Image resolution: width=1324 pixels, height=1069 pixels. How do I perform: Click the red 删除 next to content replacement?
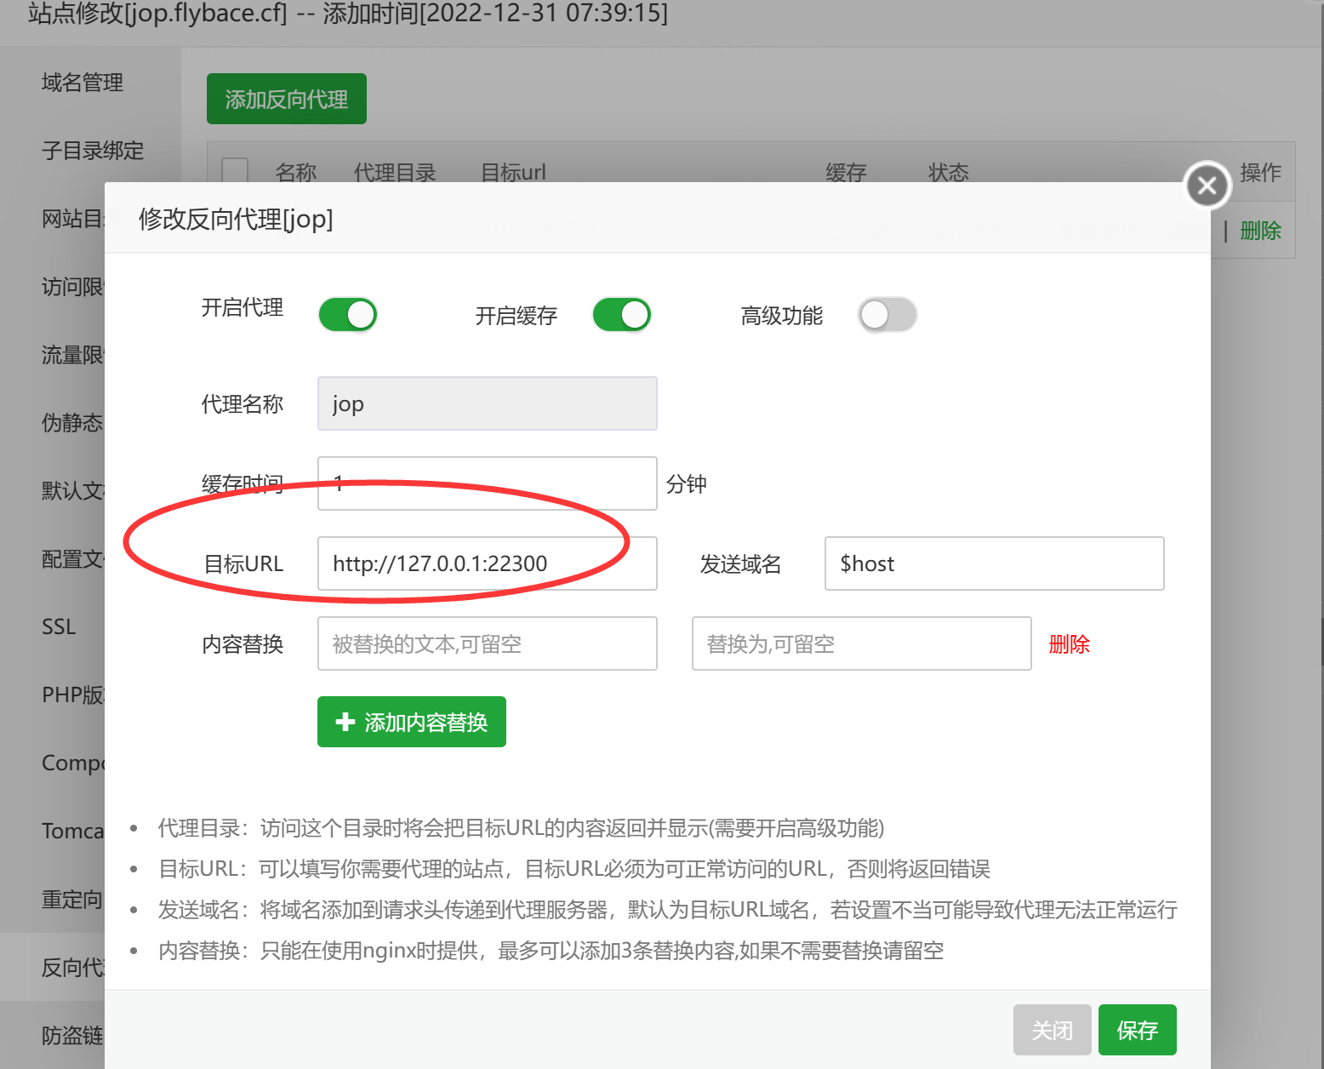tap(1069, 644)
